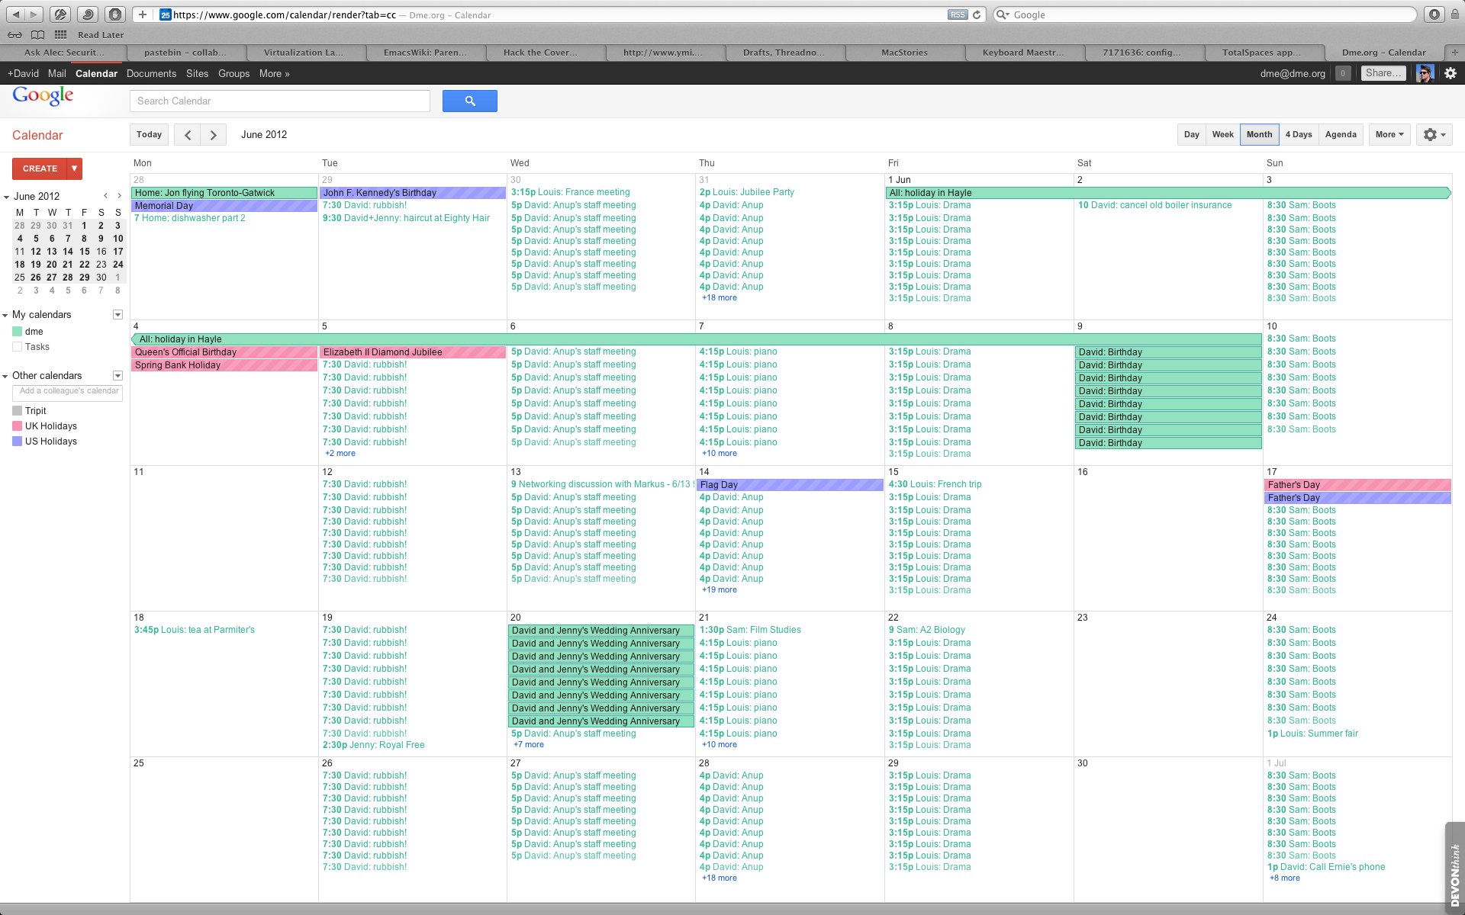Screen dimensions: 1465x915
Task: Show the +18 more link on Thursday 31
Action: (720, 298)
